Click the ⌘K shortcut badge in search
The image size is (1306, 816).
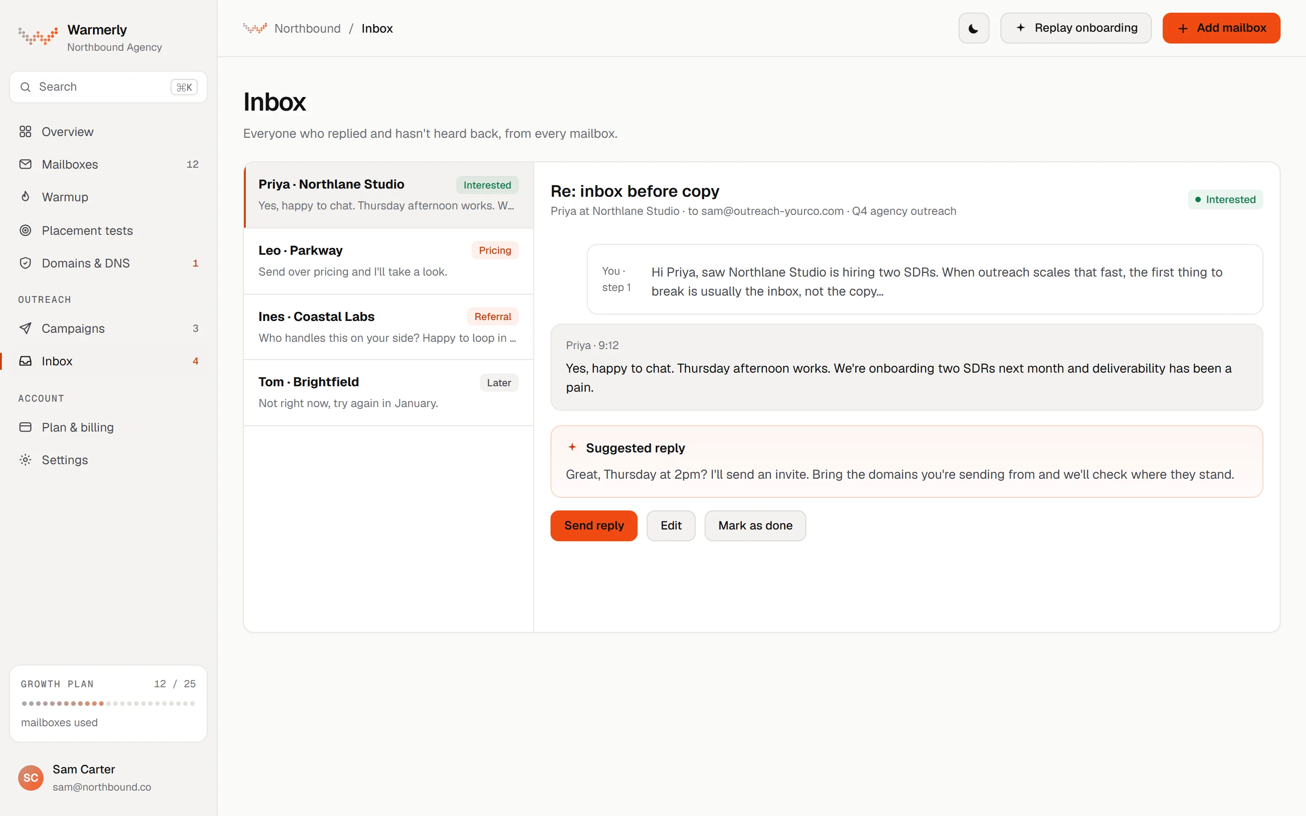point(184,87)
